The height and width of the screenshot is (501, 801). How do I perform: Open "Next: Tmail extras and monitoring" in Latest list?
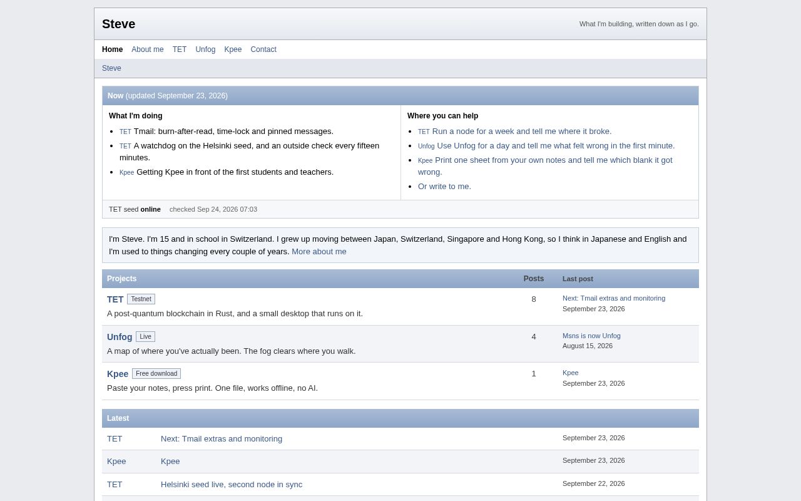[x=222, y=439]
